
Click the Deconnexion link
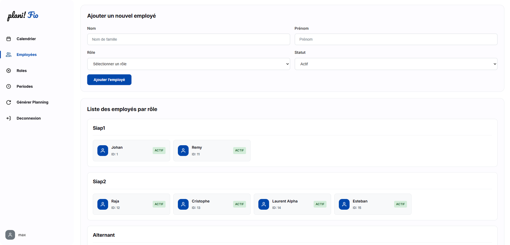click(x=29, y=118)
